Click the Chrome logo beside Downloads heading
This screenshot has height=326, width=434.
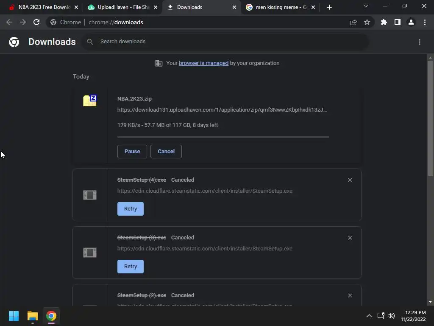pyautogui.click(x=14, y=42)
